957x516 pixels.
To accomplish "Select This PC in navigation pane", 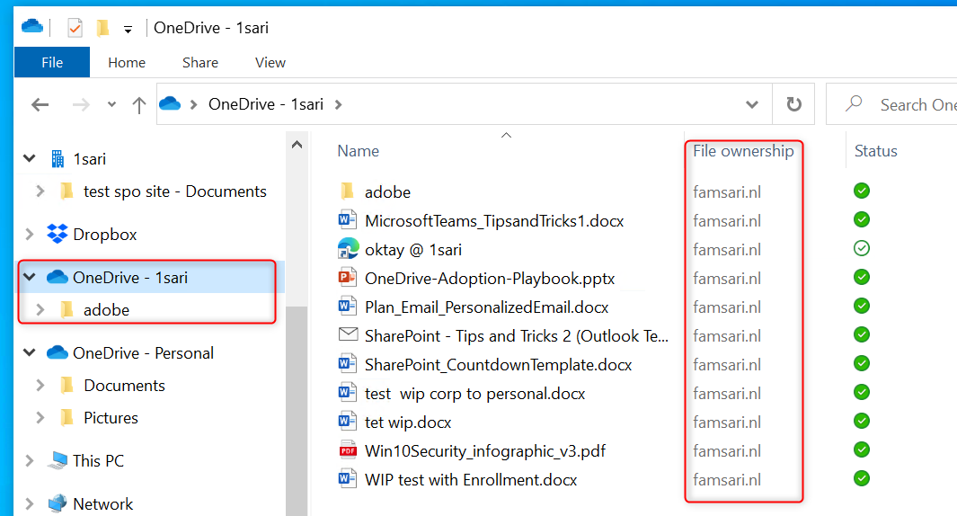I will click(x=98, y=460).
